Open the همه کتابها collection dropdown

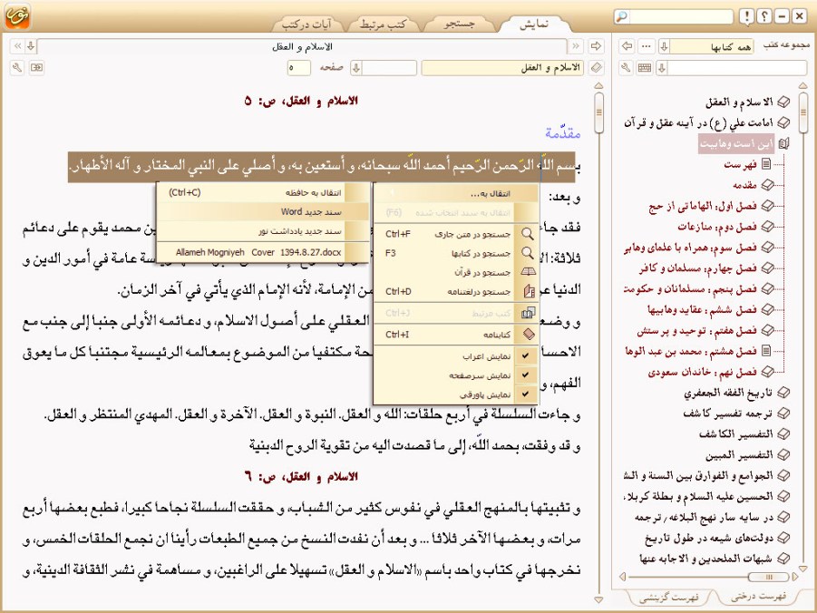click(x=714, y=47)
